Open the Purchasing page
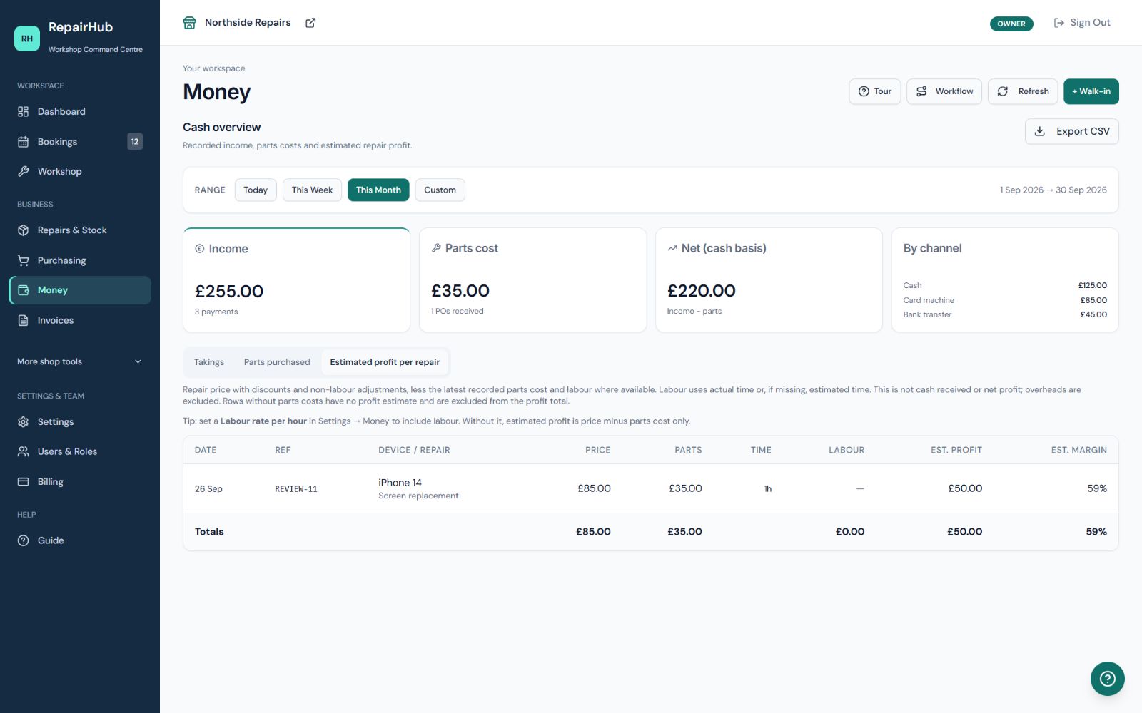The image size is (1142, 713). (x=80, y=260)
